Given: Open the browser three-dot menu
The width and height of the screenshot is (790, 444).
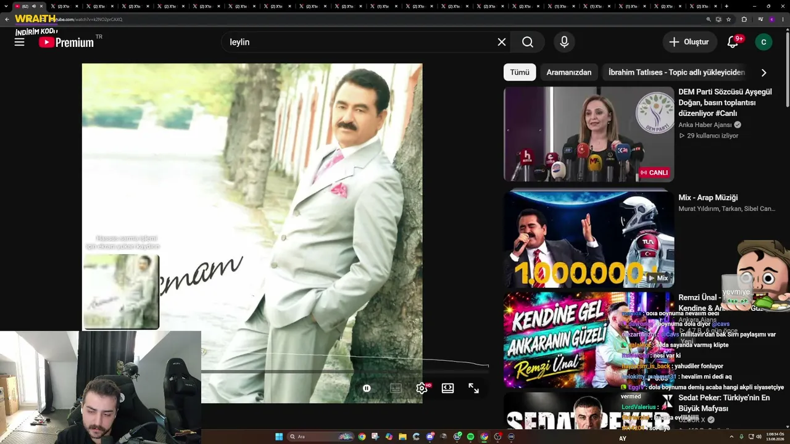Looking at the screenshot, I should [x=783, y=19].
